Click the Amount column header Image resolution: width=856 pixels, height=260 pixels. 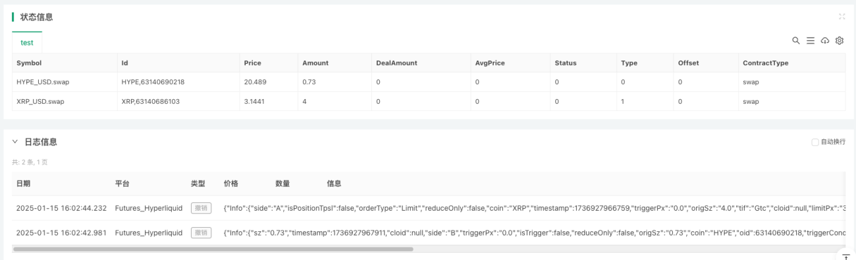[315, 63]
